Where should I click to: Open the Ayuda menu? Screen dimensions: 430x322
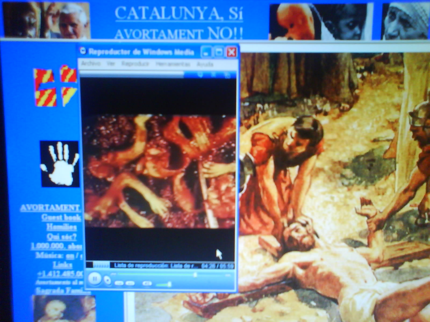(205, 64)
